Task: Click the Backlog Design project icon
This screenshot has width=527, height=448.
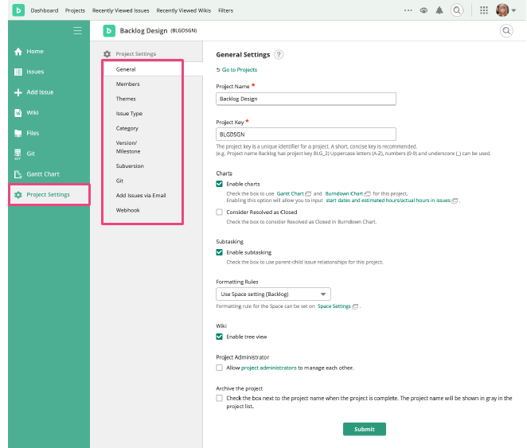Action: tap(109, 30)
